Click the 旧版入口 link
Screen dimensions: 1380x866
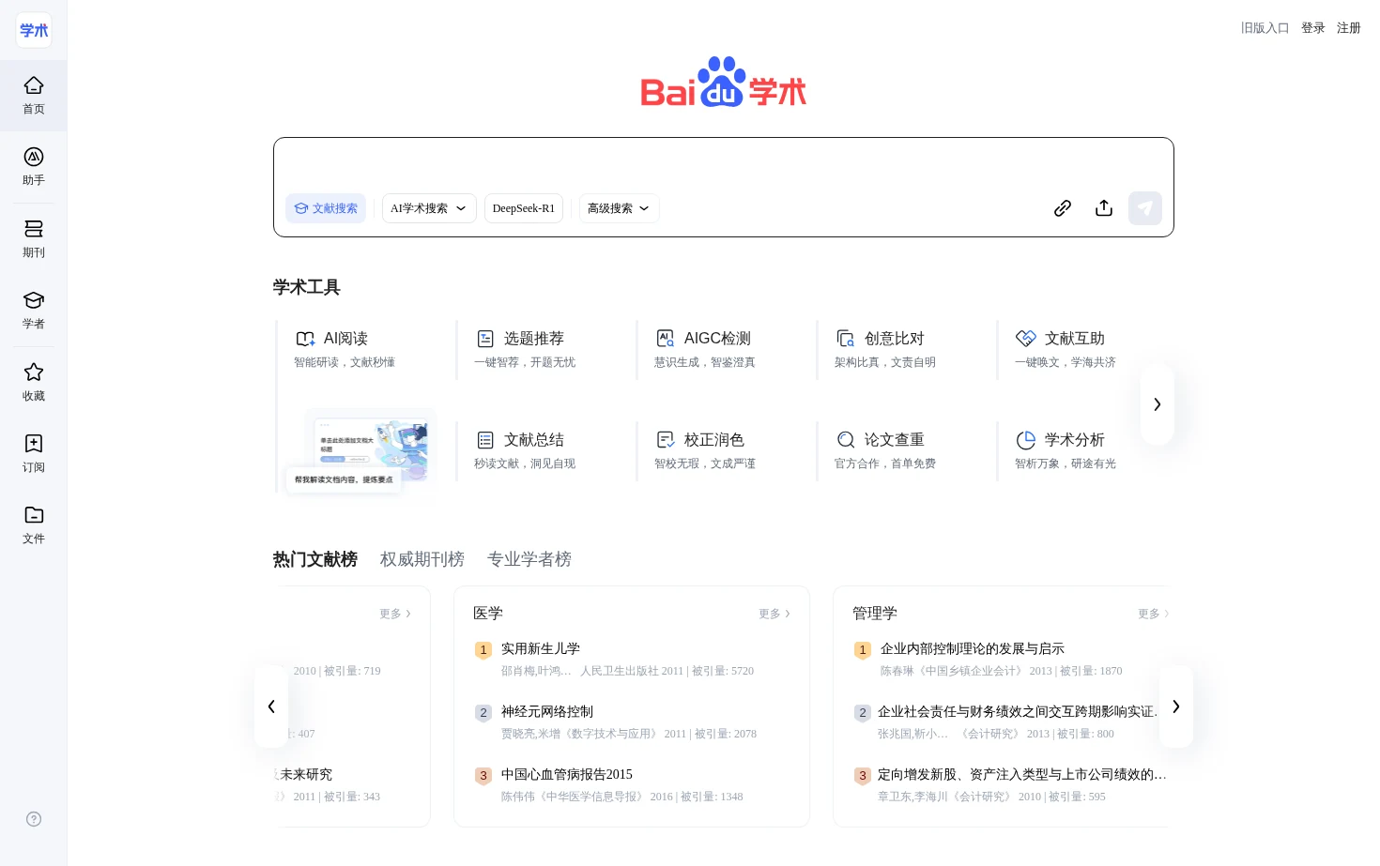tap(1265, 28)
